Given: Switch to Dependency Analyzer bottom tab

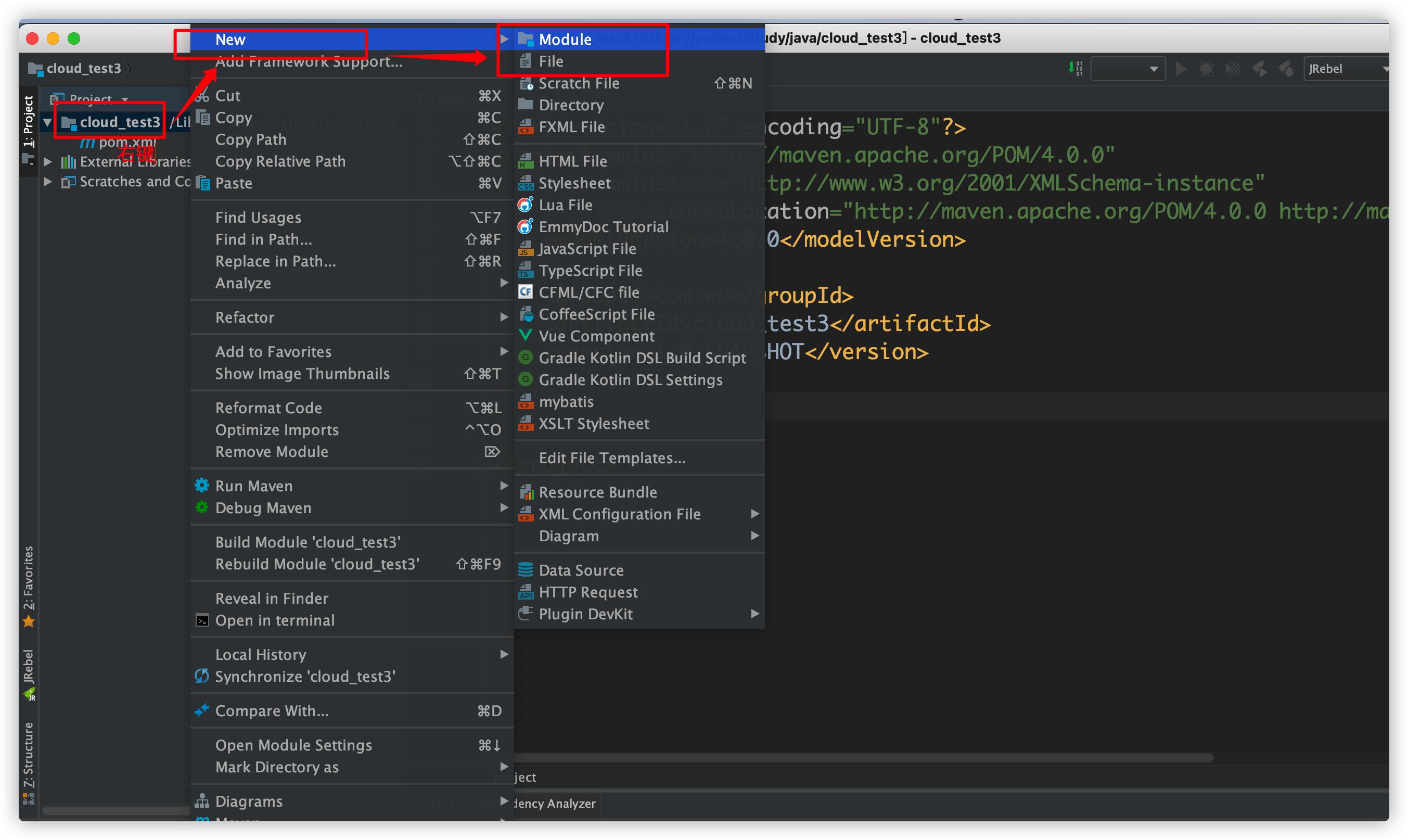Looking at the screenshot, I should 555,803.
